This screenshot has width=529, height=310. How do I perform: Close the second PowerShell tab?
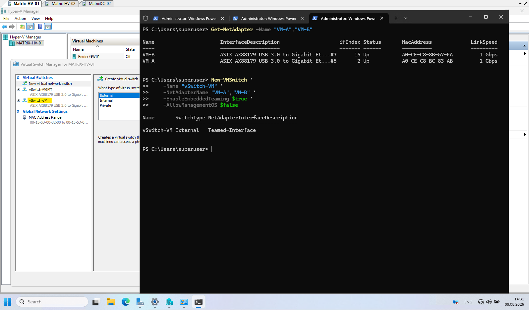click(302, 19)
